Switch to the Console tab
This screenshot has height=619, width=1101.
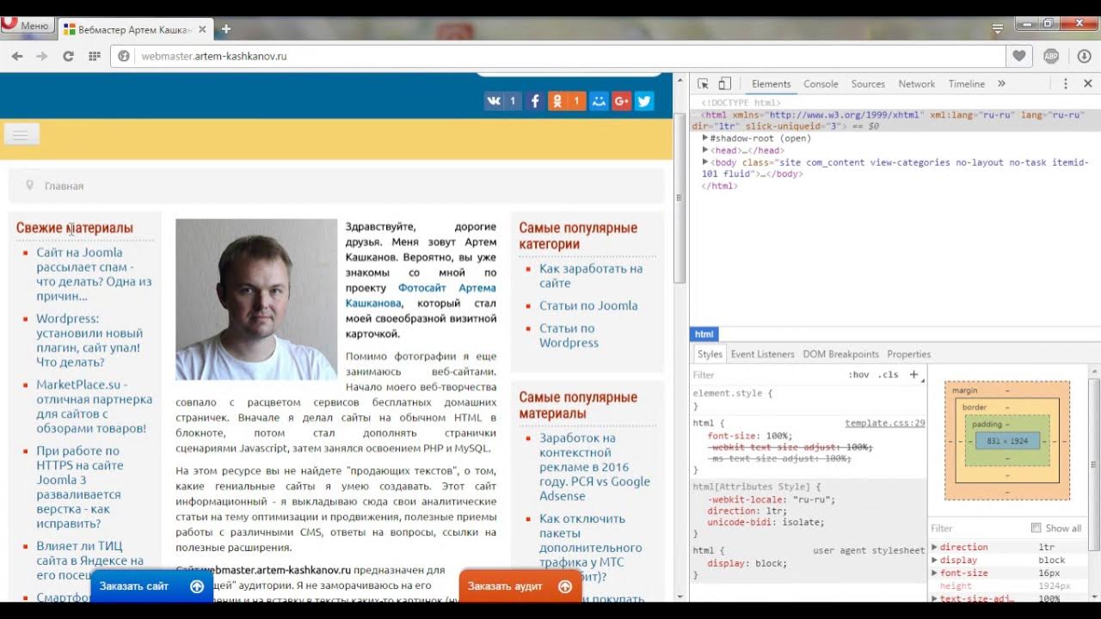pos(821,83)
